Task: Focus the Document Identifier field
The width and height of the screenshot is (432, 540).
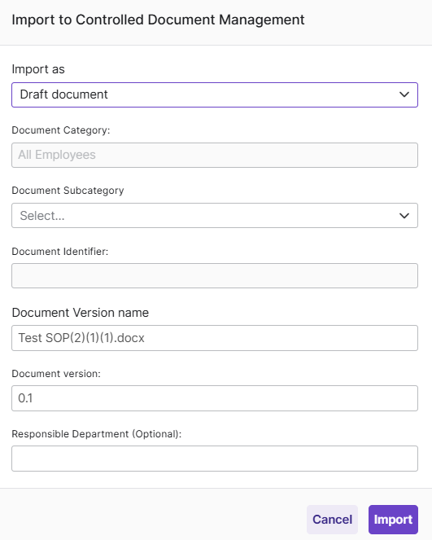Action: [x=215, y=276]
